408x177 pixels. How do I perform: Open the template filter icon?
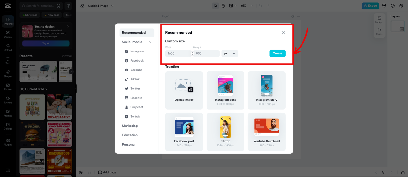(x=68, y=6)
